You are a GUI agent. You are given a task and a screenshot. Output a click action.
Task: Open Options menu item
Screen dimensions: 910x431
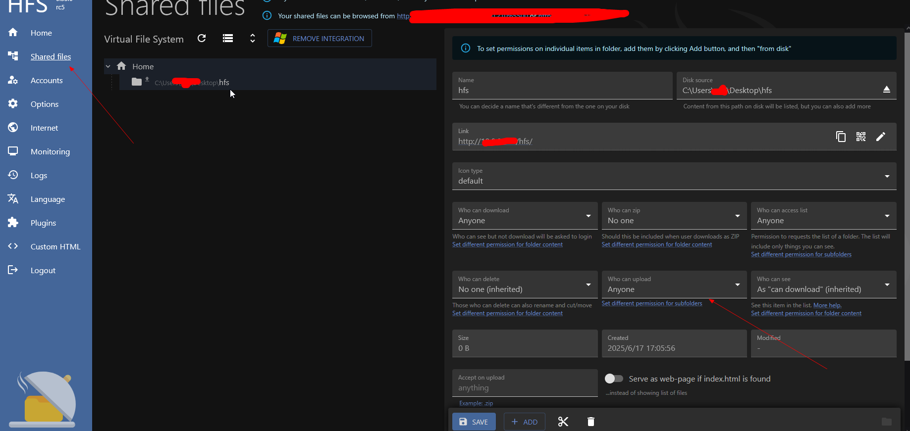[45, 104]
